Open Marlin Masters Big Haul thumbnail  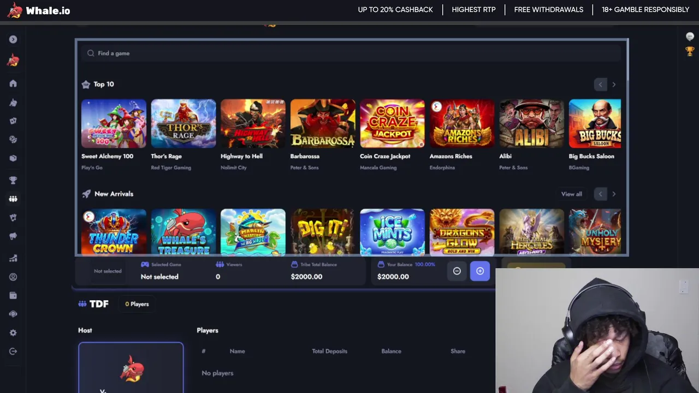253,232
